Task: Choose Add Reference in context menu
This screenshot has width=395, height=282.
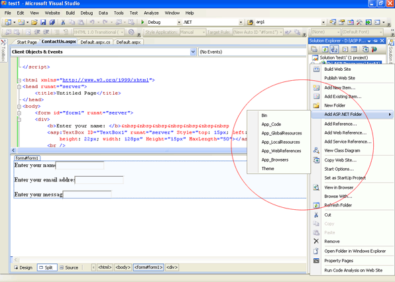Action: pyautogui.click(x=352, y=124)
